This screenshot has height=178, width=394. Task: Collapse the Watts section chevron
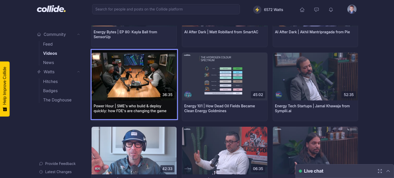pos(78,72)
